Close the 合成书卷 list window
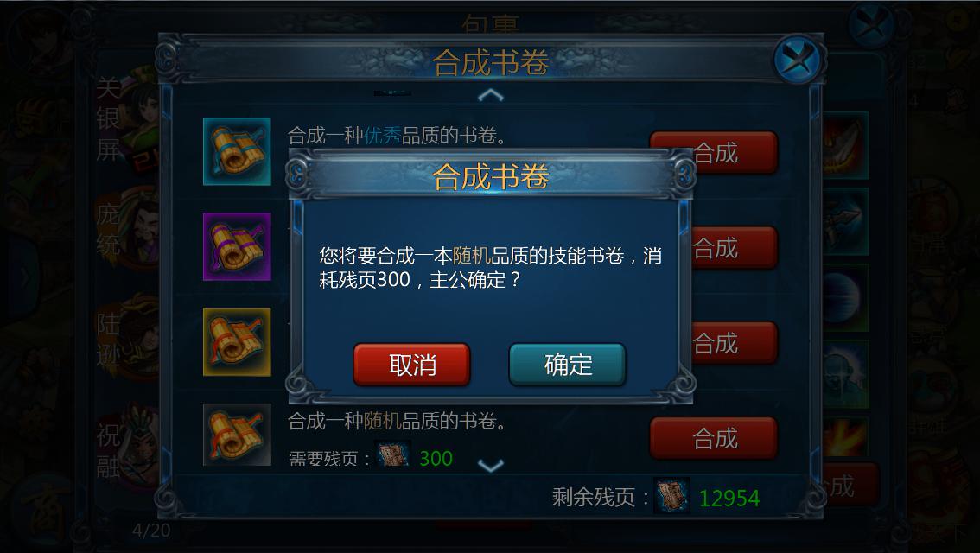The width and height of the screenshot is (980, 553). point(798,60)
